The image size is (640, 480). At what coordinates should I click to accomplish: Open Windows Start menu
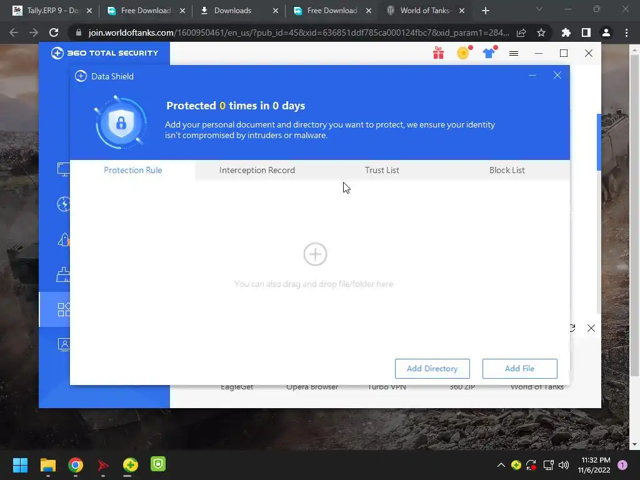(20, 465)
